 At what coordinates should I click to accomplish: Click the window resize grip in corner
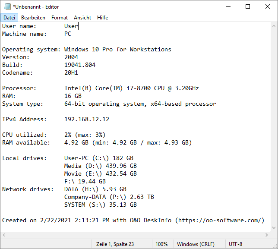(x=275, y=246)
